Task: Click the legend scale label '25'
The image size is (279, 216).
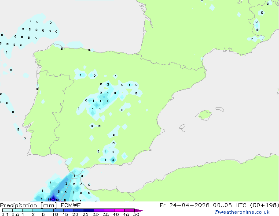Action: click(x=85, y=214)
